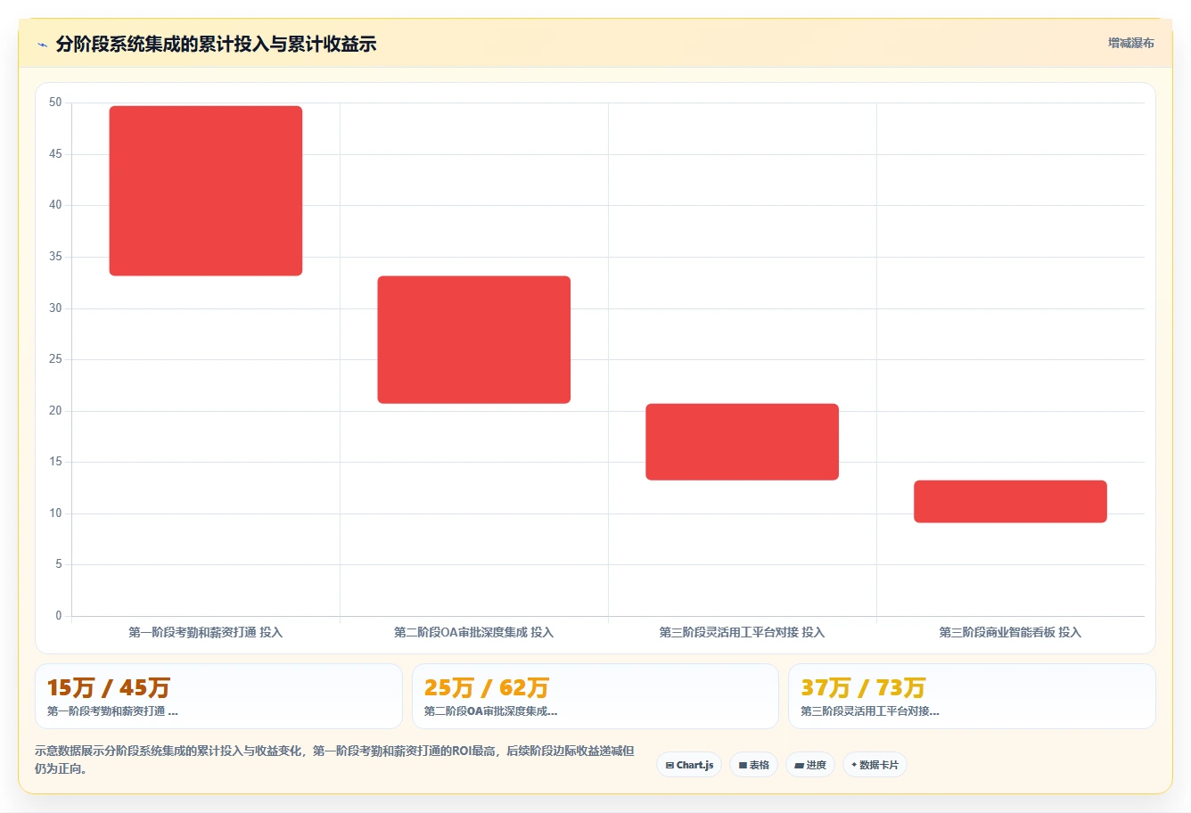
Task: Open the 25万 / 62万 data card
Action: (x=595, y=696)
